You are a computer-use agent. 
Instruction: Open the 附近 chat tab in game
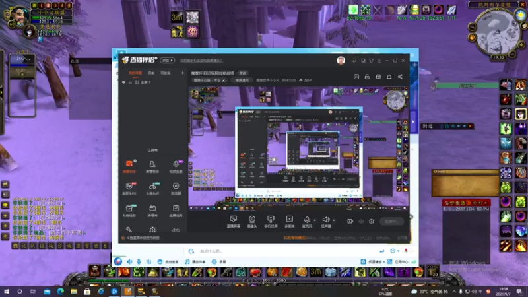[x=428, y=126]
